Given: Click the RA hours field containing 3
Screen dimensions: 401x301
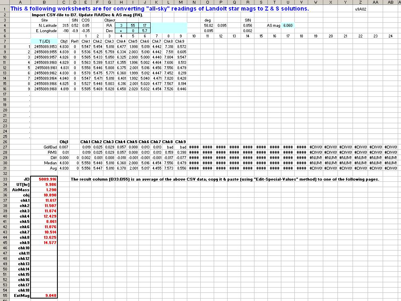Looking at the screenshot, I should (121, 26).
